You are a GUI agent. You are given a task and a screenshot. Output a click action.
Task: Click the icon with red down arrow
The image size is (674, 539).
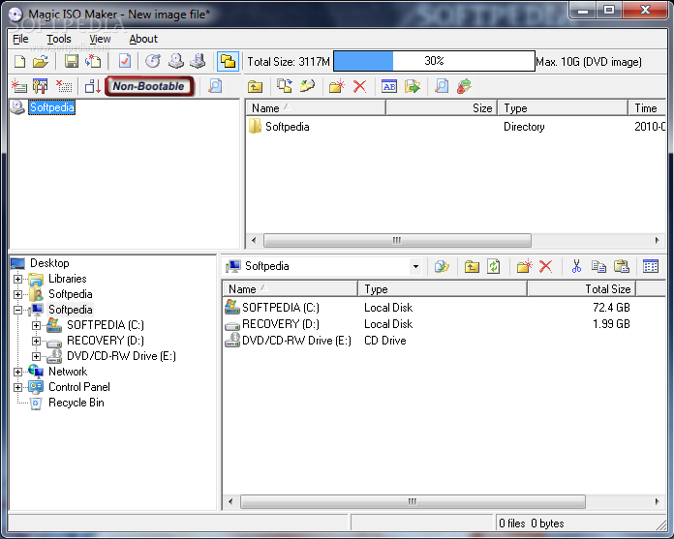pyautogui.click(x=93, y=86)
